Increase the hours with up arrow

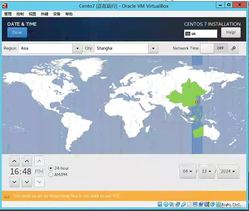14,161
